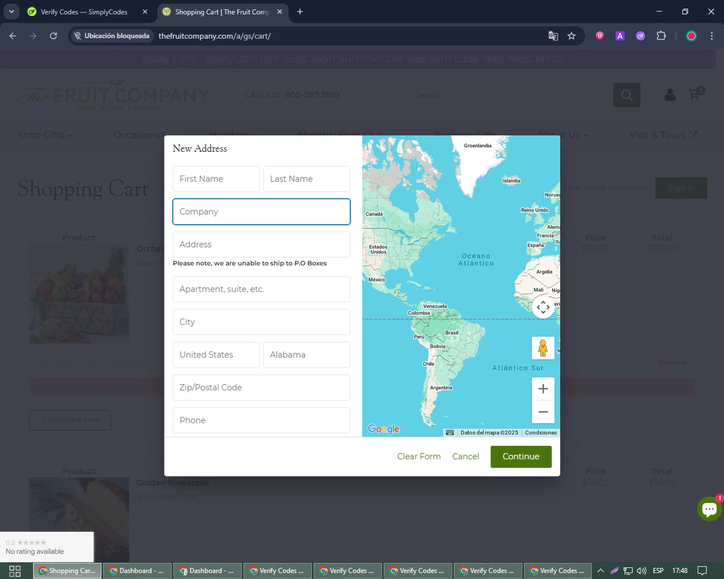Click the Continue button

pos(521,456)
